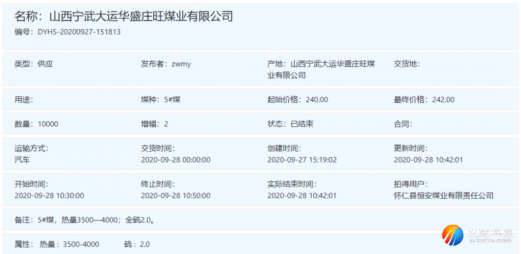The height and width of the screenshot is (254, 521).
Task: Click the status value 已结束
Action: point(302,124)
